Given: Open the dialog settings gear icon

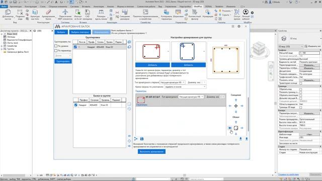Looking at the screenshot, I should (x=239, y=26).
